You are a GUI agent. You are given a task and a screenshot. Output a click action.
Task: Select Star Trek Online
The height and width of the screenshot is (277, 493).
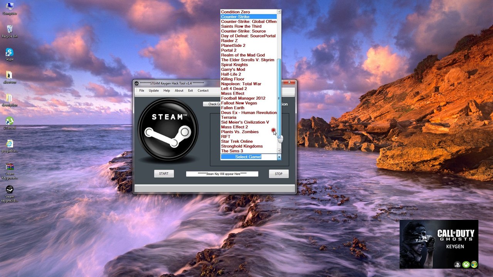pyautogui.click(x=249, y=142)
